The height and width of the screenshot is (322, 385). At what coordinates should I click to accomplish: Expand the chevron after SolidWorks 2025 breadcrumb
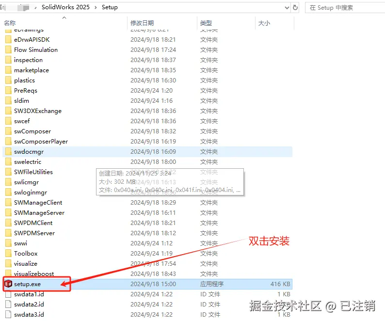click(x=96, y=8)
